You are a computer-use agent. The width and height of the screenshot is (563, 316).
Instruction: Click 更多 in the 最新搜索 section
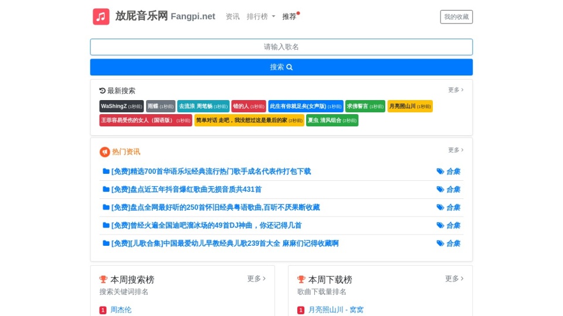tap(456, 90)
